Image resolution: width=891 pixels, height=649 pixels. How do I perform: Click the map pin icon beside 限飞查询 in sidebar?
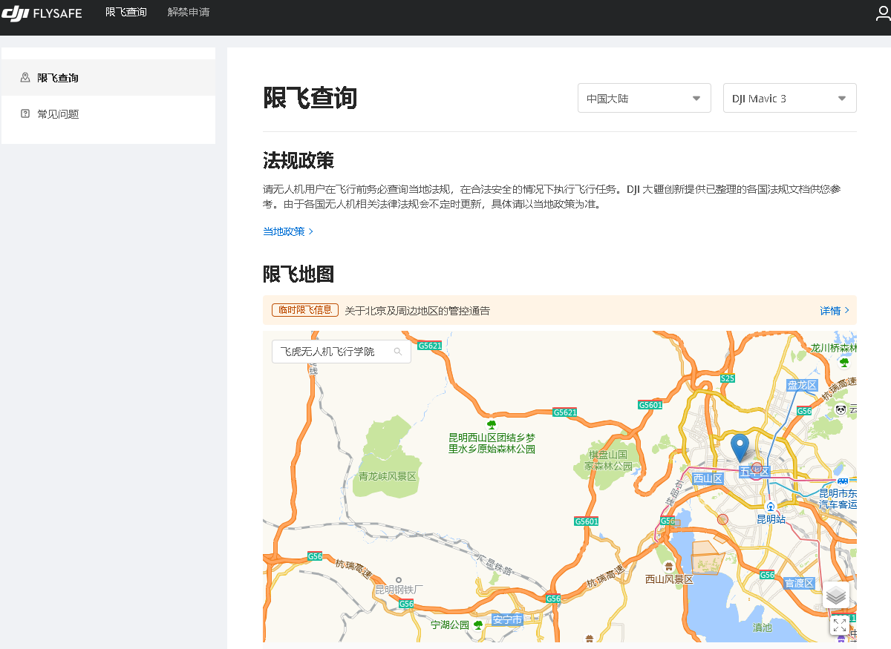click(x=25, y=77)
